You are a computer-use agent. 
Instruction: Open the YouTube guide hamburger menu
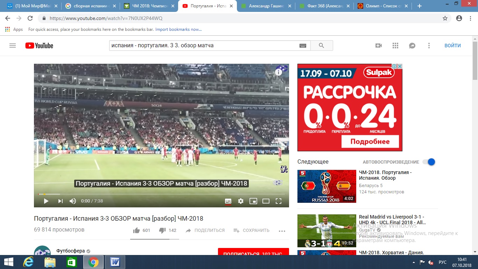tap(13, 46)
